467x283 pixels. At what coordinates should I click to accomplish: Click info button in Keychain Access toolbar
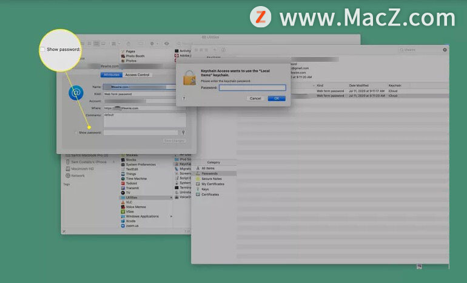(x=223, y=50)
